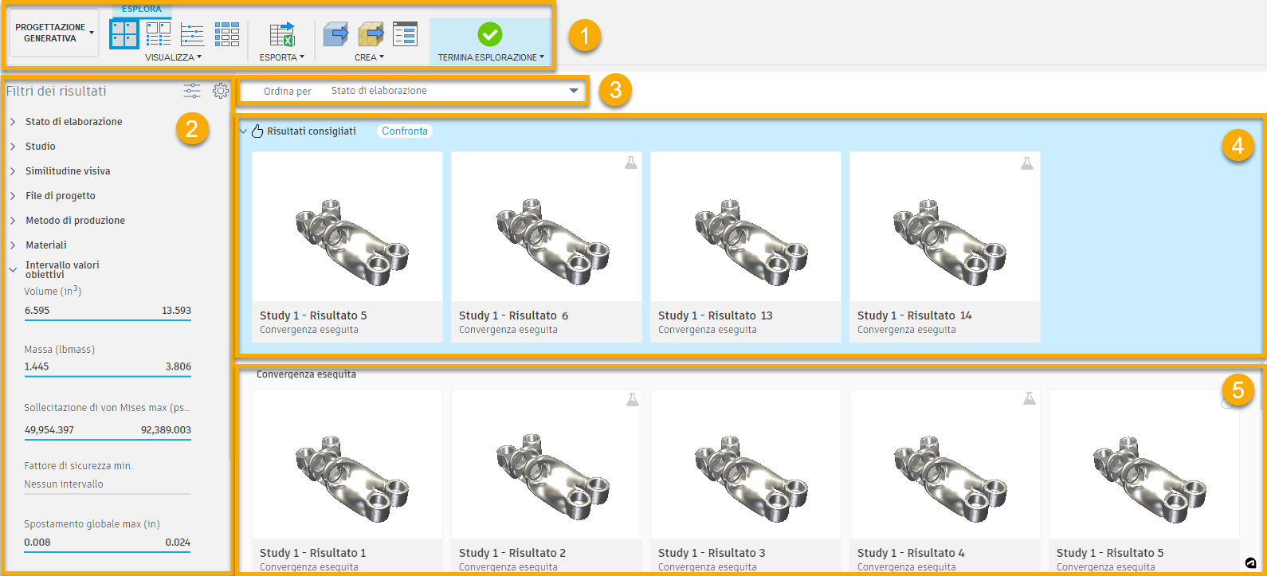
Task: Click Fattore di sicurezza min. slider line
Action: 108,494
